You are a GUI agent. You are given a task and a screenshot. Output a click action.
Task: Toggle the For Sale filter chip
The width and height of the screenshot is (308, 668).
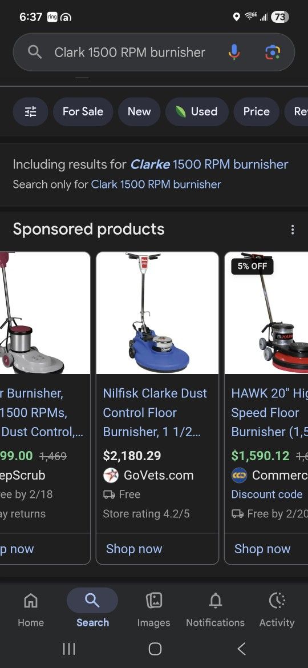[83, 111]
